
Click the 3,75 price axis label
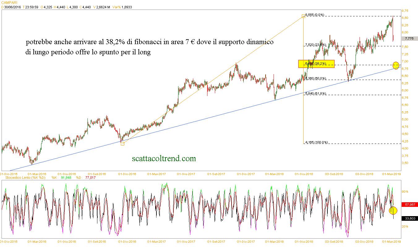tap(405, 156)
